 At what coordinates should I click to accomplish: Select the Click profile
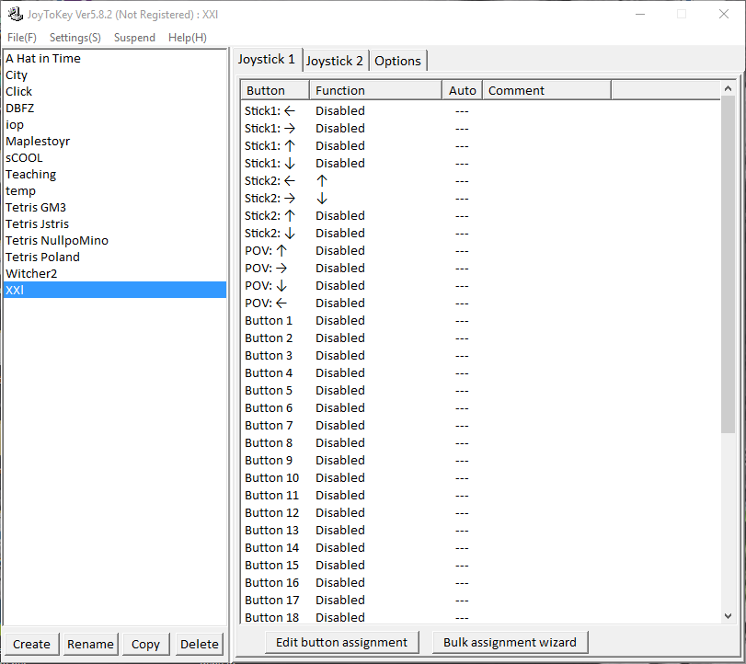click(115, 91)
